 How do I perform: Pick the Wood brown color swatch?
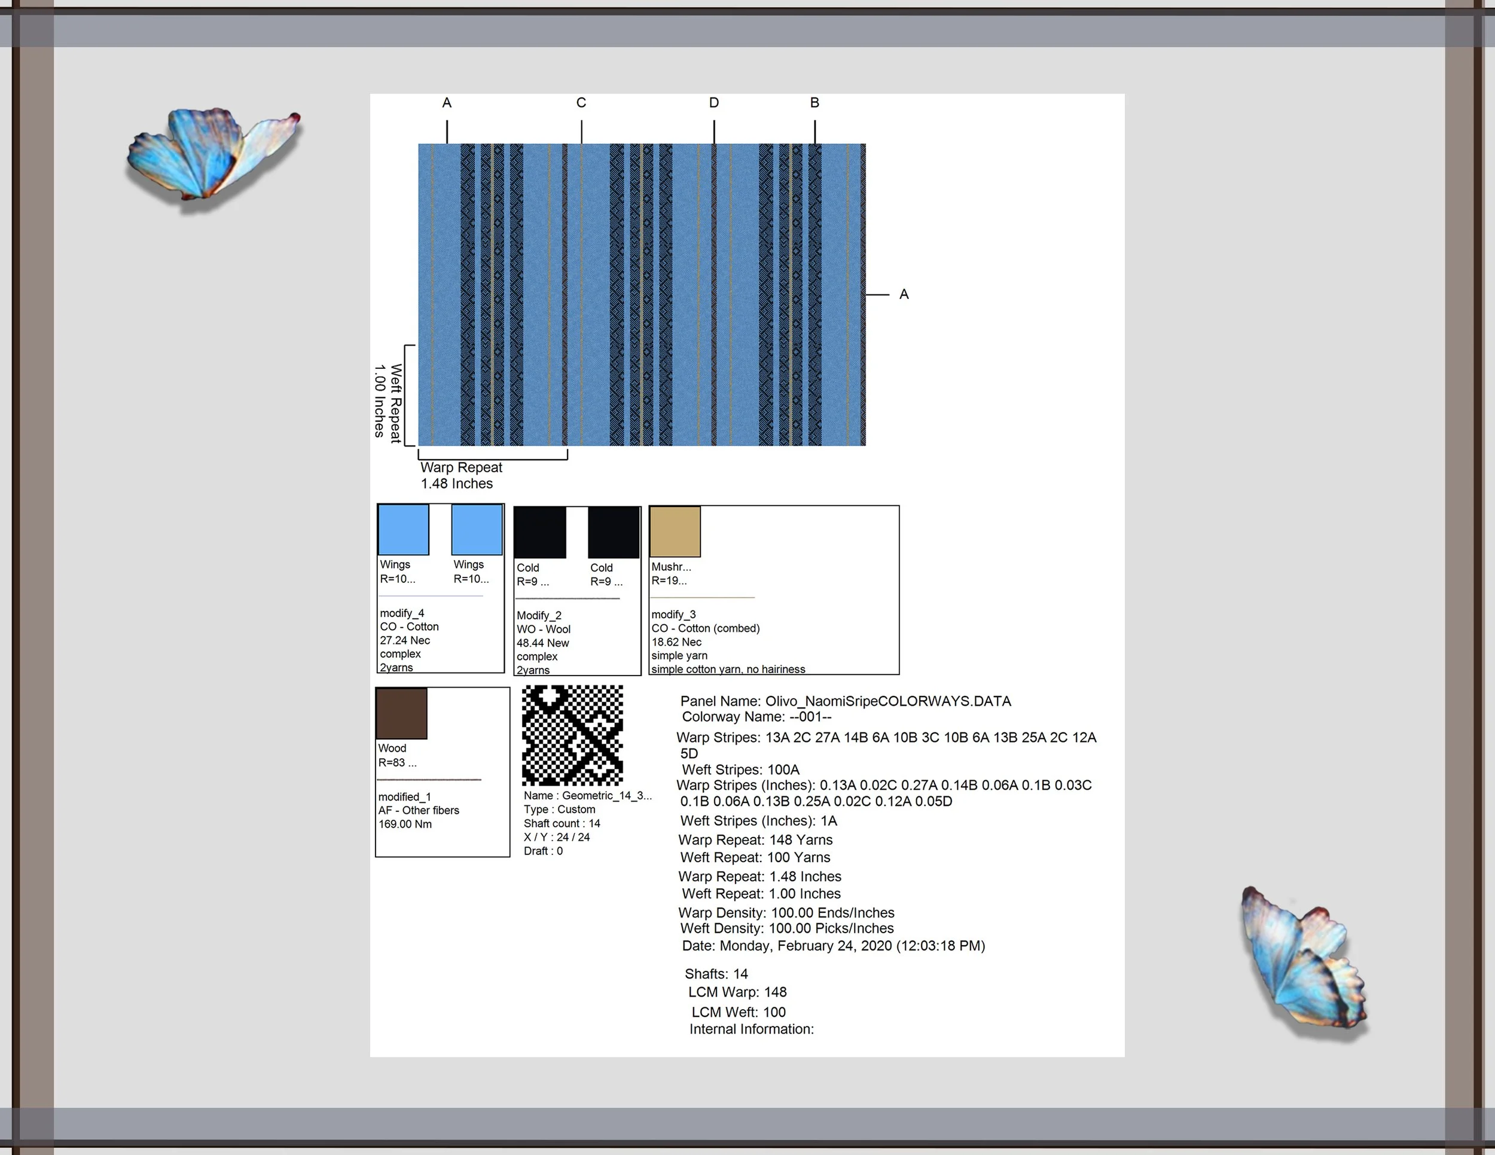(x=402, y=714)
